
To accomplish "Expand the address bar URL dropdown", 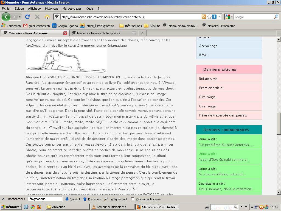I will [219, 17].
